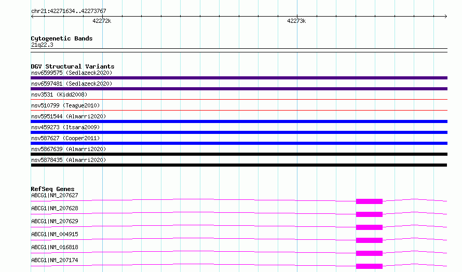This screenshot has height=272, width=462.
Task: Select the thin red line of nsv3531
Action: point(239,100)
